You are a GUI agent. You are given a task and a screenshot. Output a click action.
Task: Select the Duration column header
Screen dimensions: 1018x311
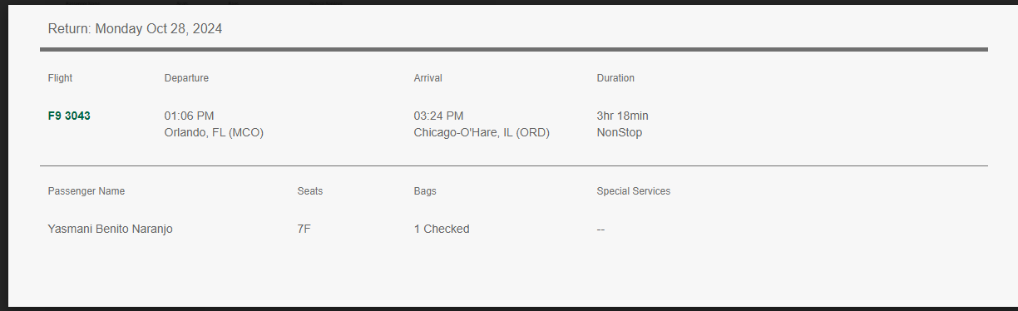pyautogui.click(x=615, y=78)
